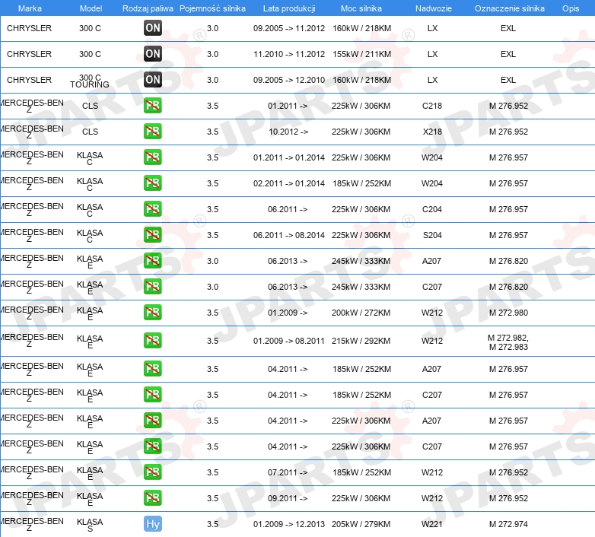Click the Nadwozie column header

[x=434, y=8]
